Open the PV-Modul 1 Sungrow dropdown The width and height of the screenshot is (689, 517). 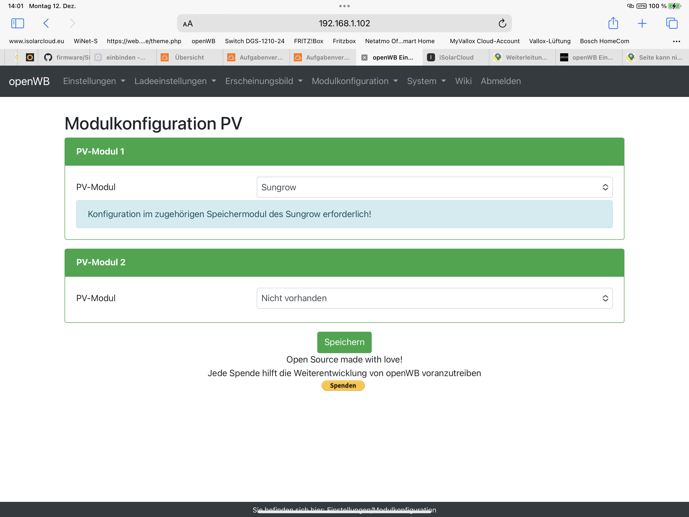434,187
